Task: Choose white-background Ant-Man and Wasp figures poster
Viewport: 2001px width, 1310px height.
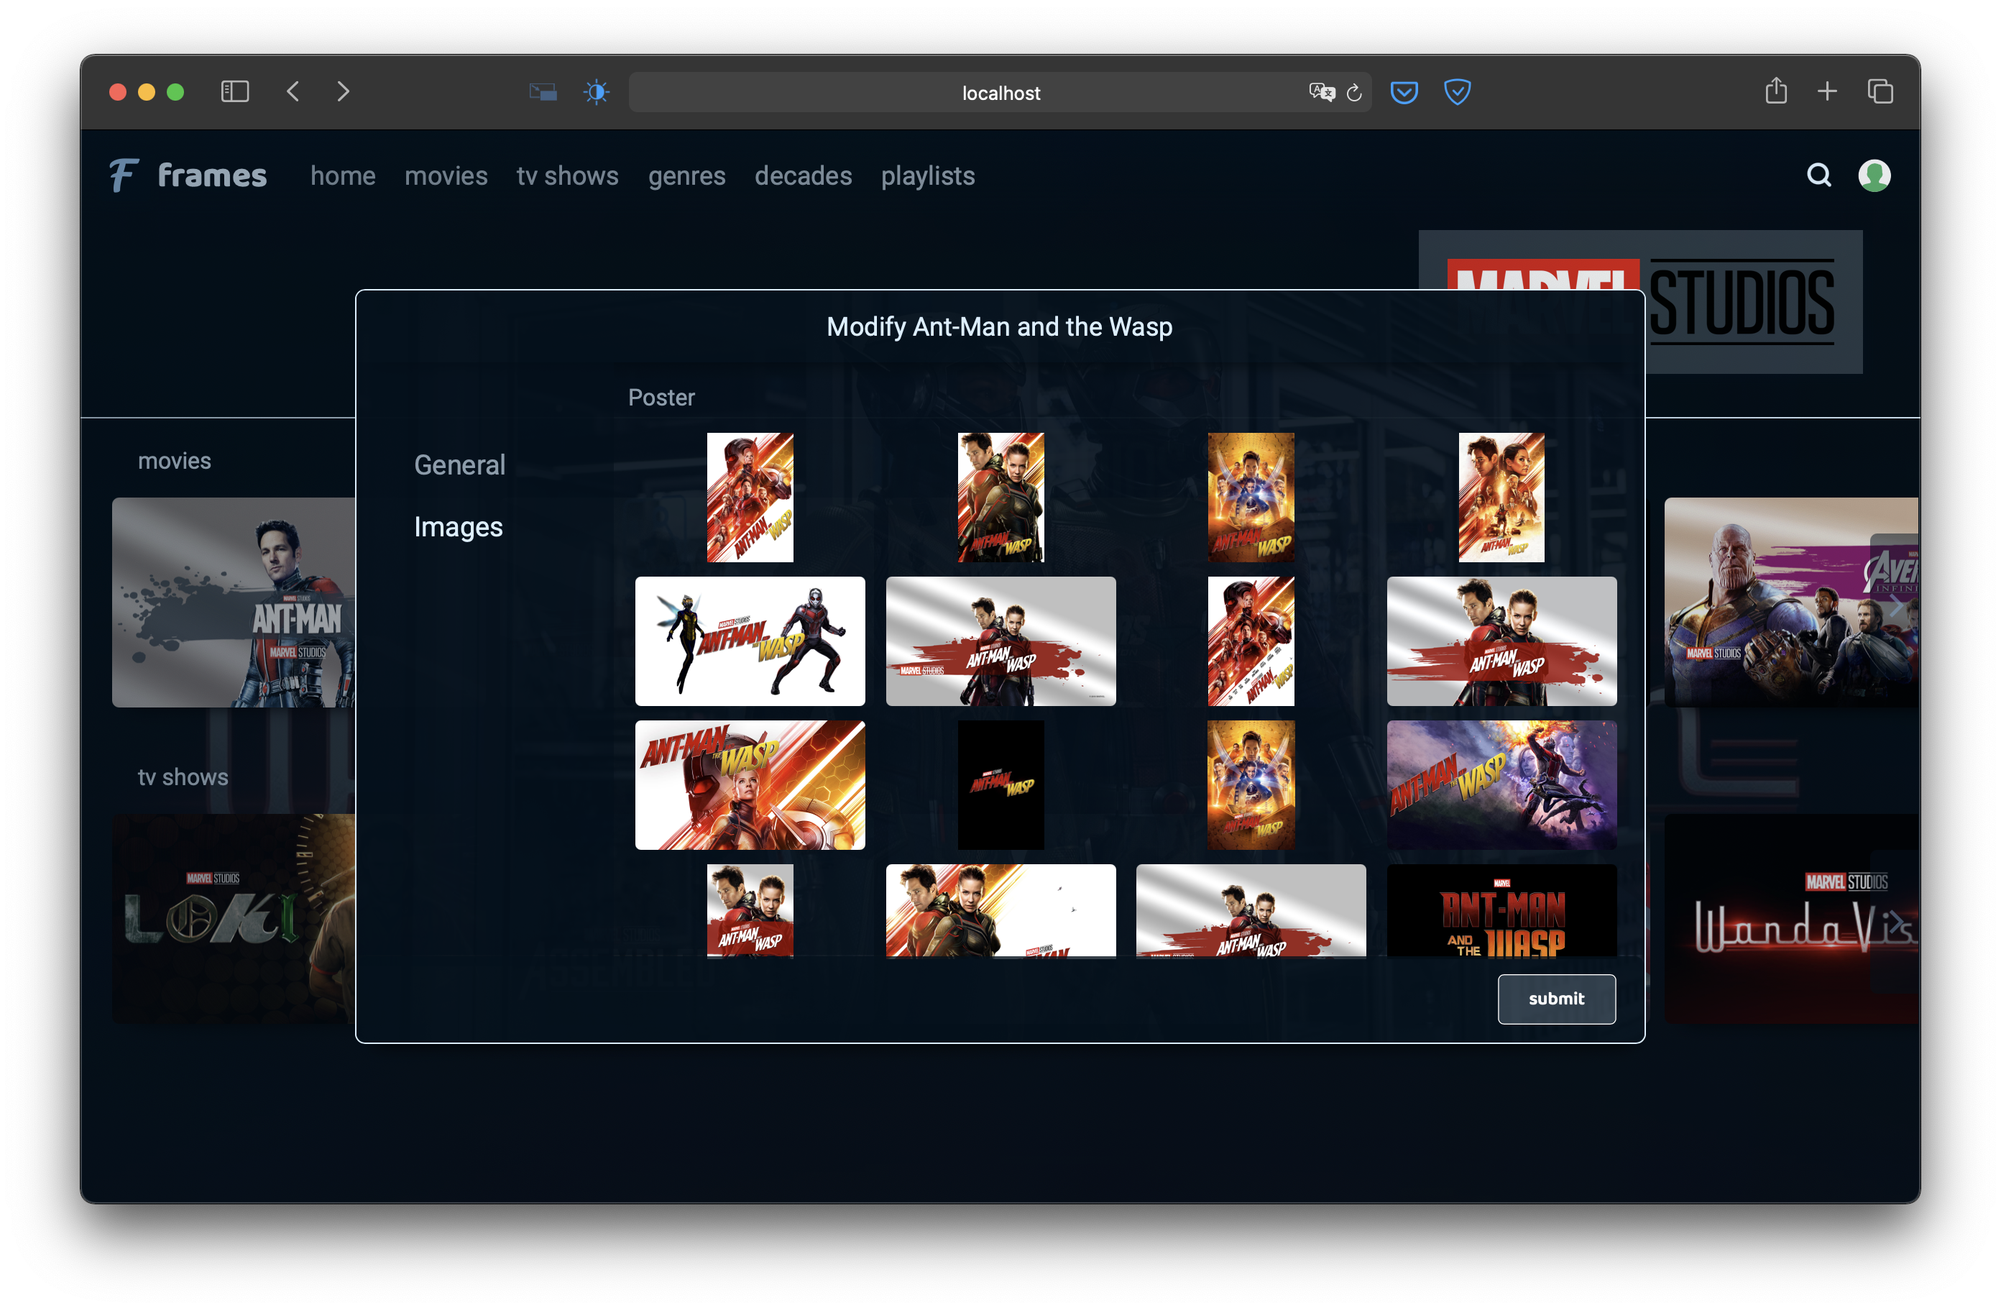Action: [750, 641]
